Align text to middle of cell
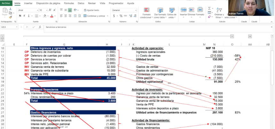275x129 pixels. click(66, 10)
